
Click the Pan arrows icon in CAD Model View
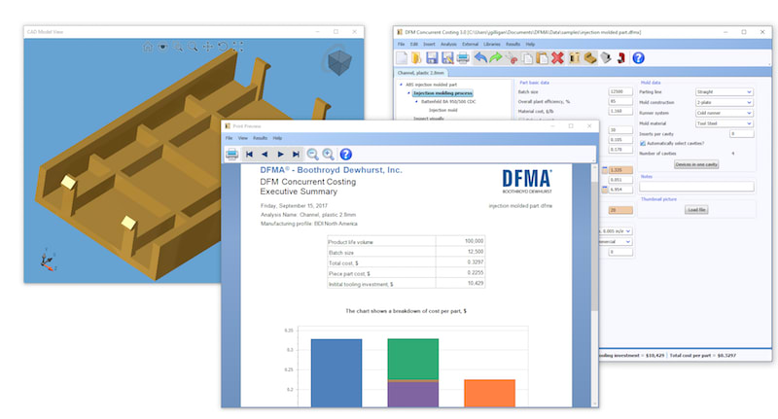[x=207, y=47]
